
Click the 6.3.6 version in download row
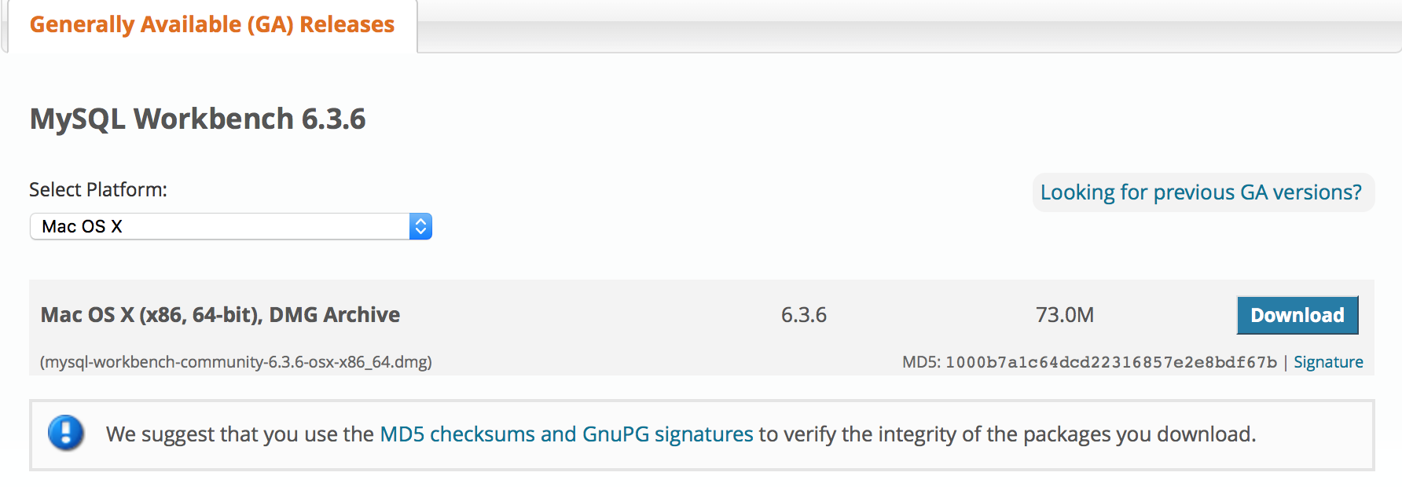pyautogui.click(x=803, y=315)
